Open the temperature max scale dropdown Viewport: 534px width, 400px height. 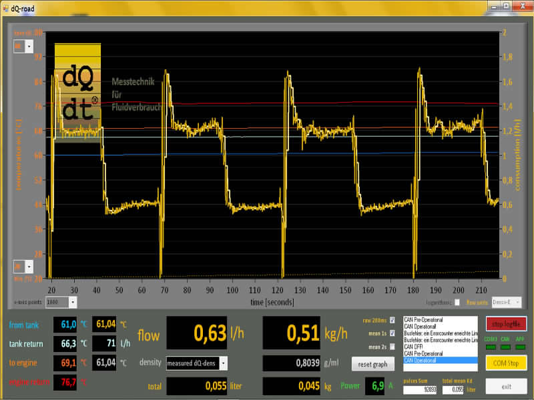pos(29,47)
